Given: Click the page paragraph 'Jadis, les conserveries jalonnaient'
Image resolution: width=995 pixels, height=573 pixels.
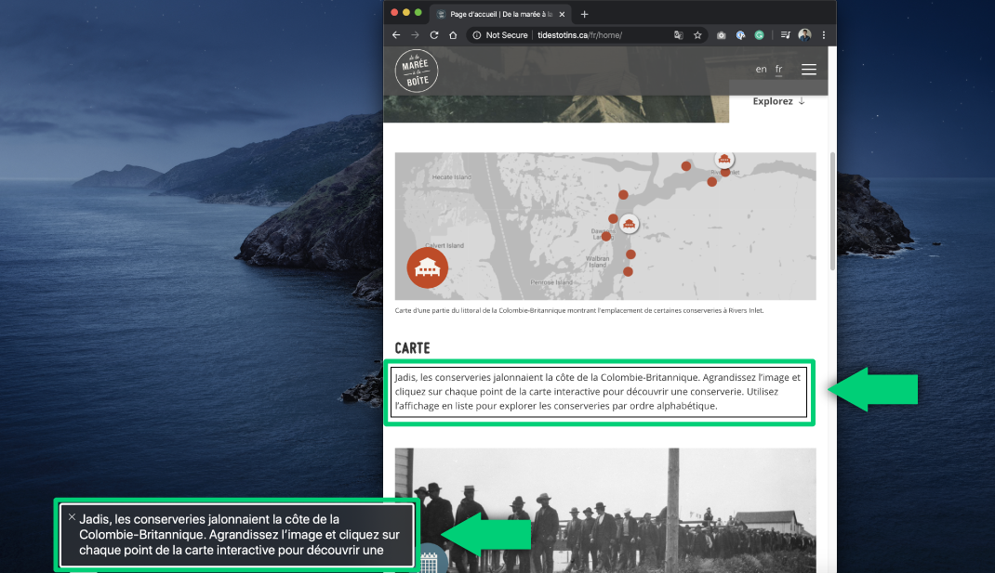Looking at the screenshot, I should [x=599, y=392].
